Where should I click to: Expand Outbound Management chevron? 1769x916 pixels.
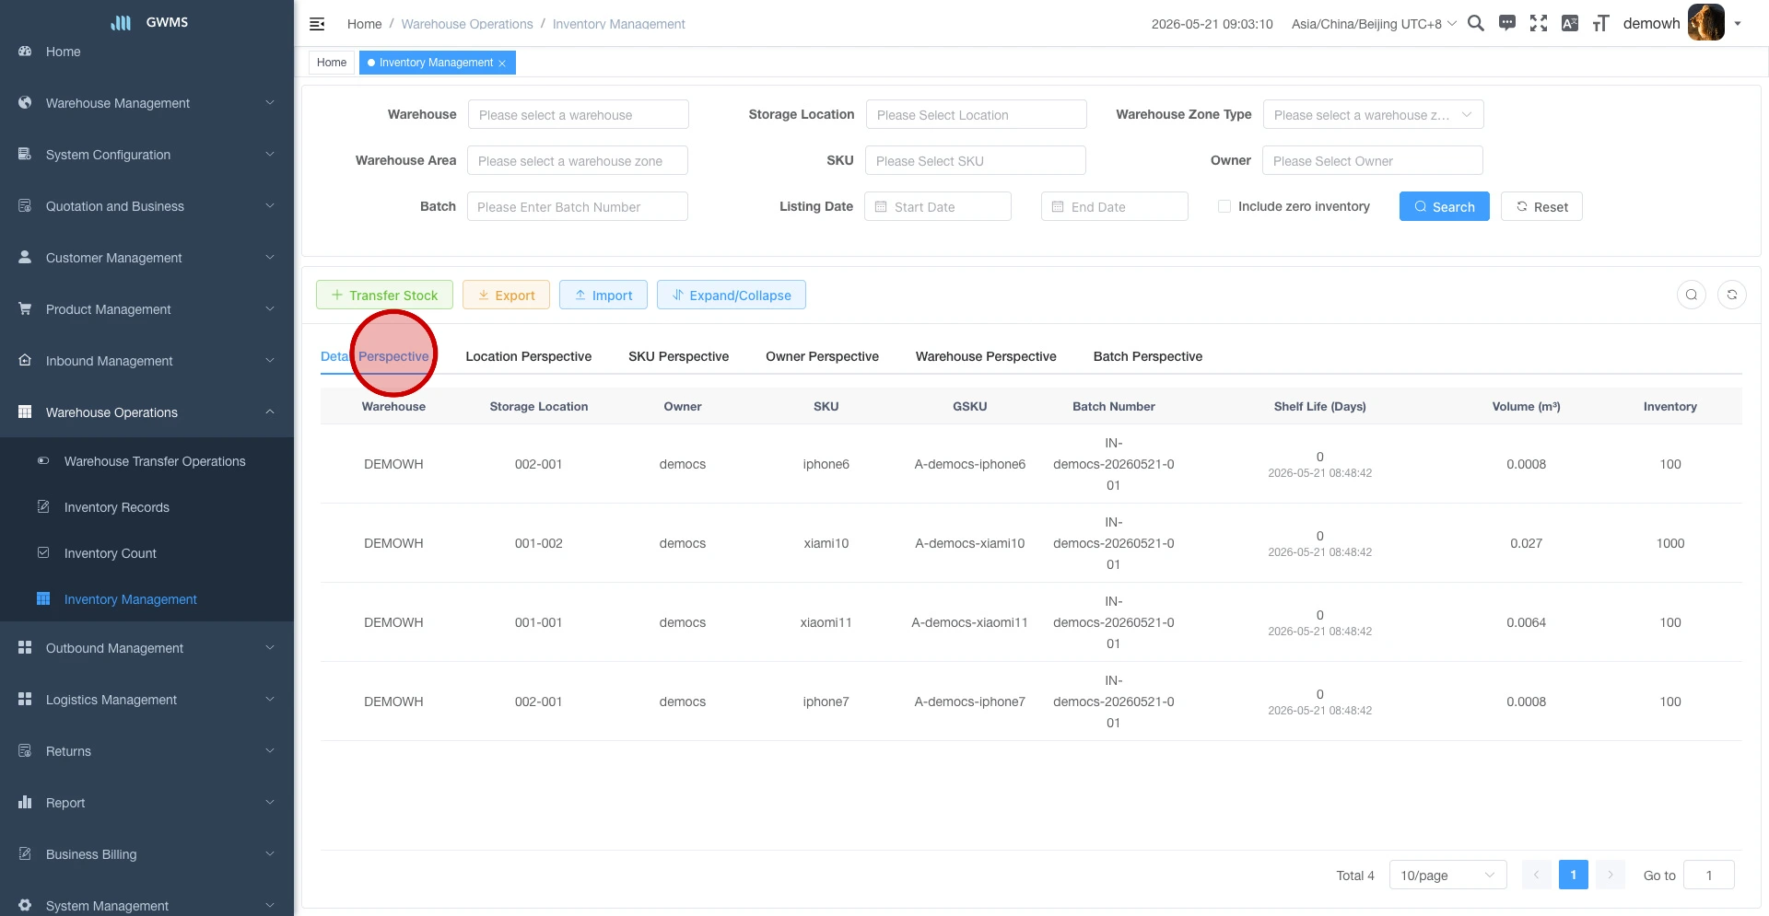click(x=270, y=647)
